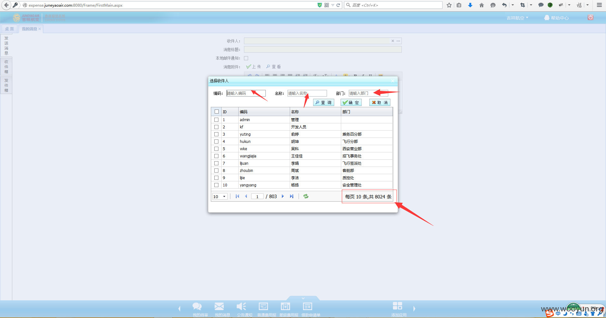The height and width of the screenshot is (318, 606).
Task: Click the undo arrow browser icon
Action: tap(504, 5)
